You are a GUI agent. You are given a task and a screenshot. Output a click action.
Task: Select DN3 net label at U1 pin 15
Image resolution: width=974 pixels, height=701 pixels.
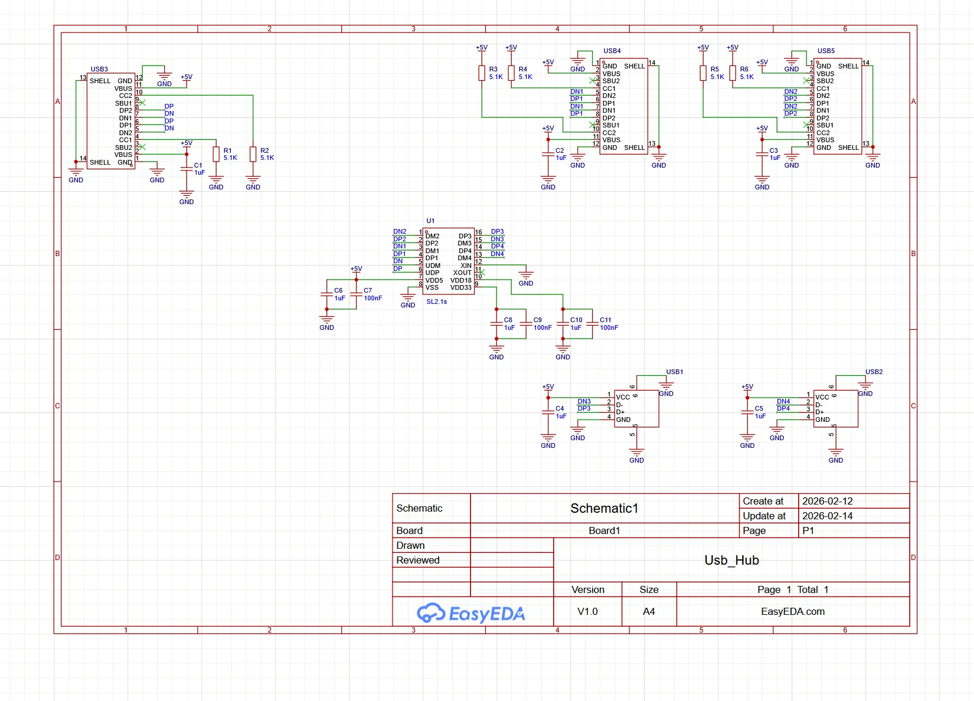497,239
